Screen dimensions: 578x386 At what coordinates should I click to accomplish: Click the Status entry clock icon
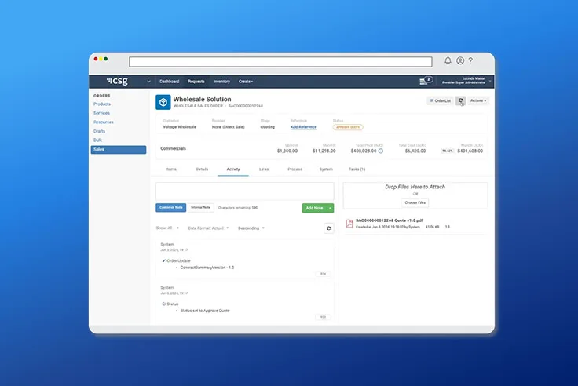coord(164,304)
